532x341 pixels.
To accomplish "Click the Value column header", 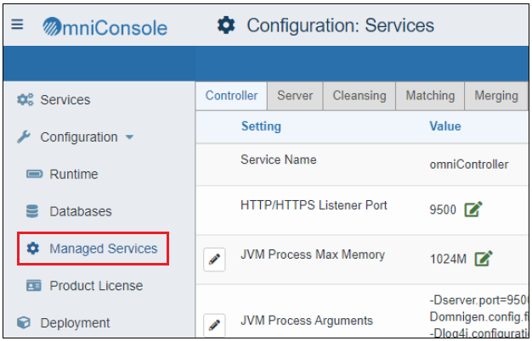I will pos(445,126).
